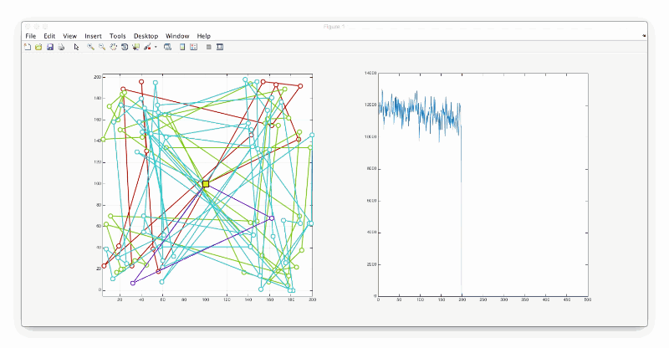Open the Window menu
The height and width of the screenshot is (348, 669).
click(x=177, y=36)
